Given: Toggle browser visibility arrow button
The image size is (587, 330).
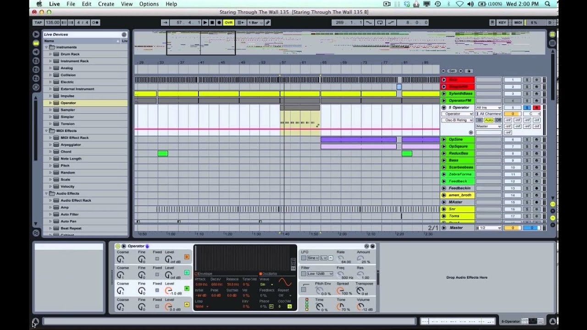Looking at the screenshot, I should [x=36, y=34].
